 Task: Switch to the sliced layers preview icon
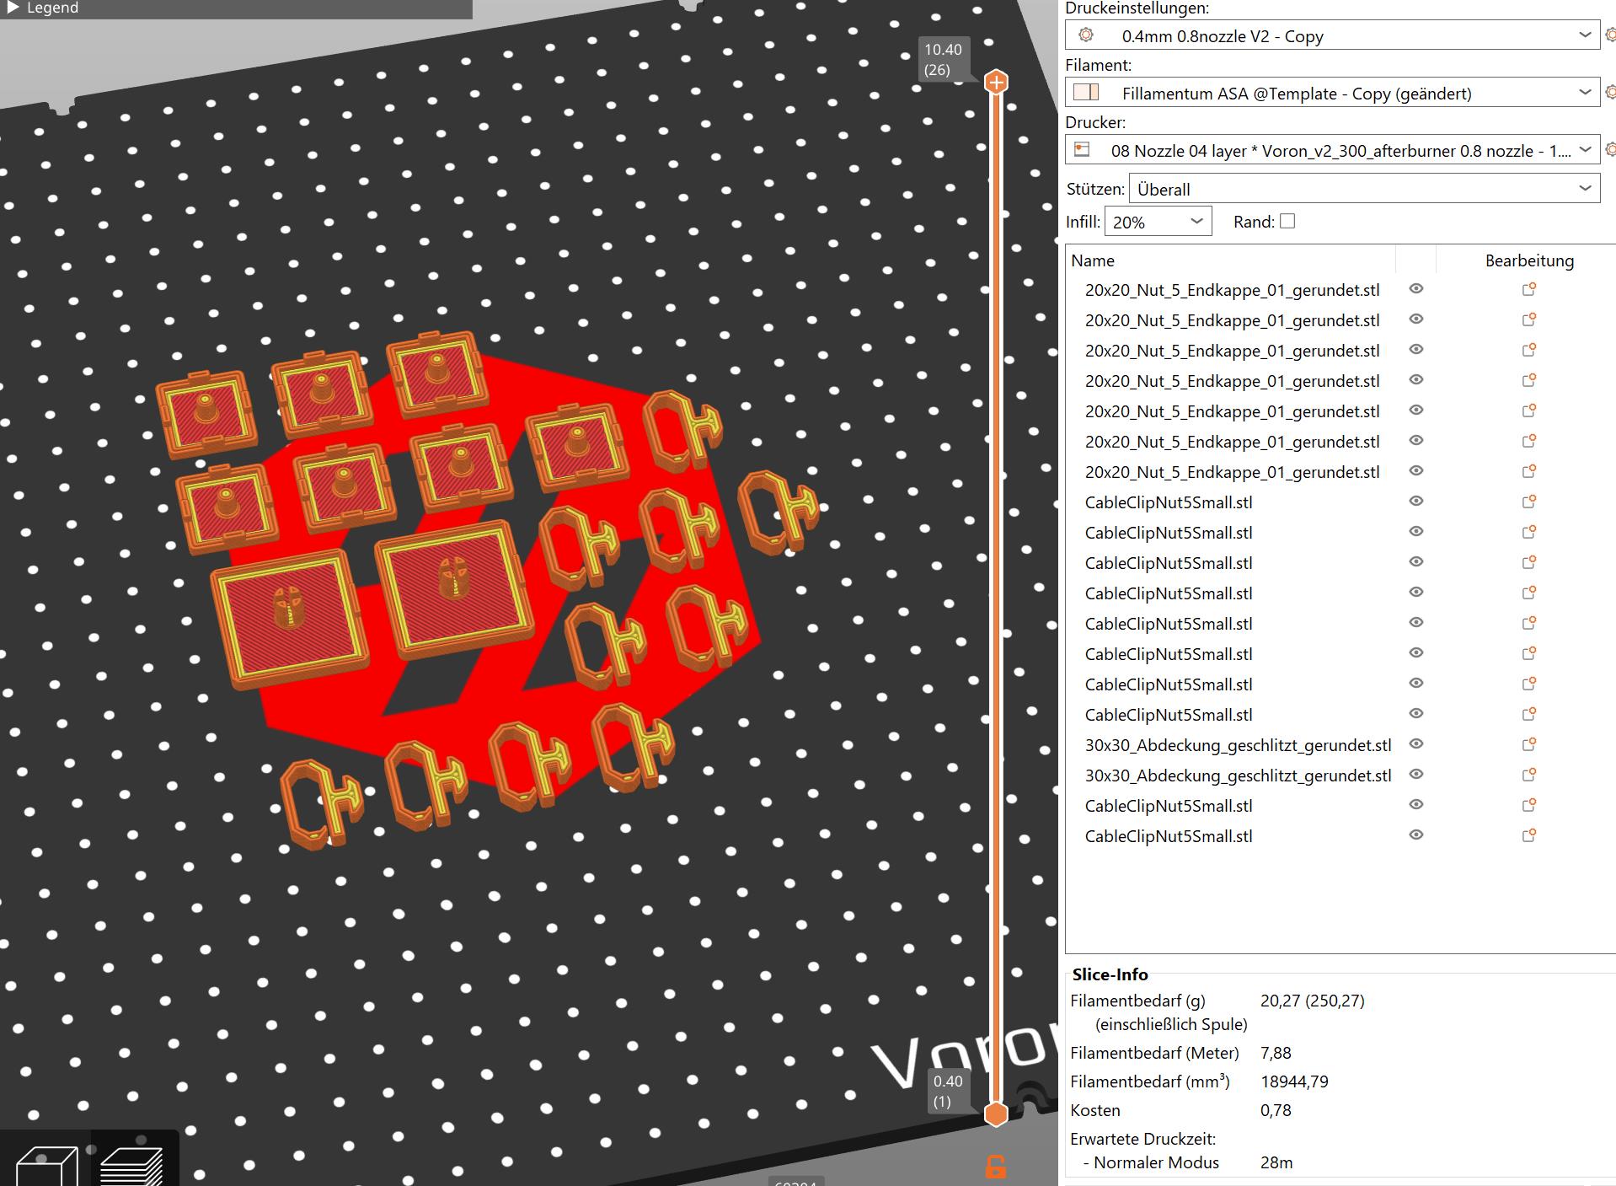pos(131,1166)
